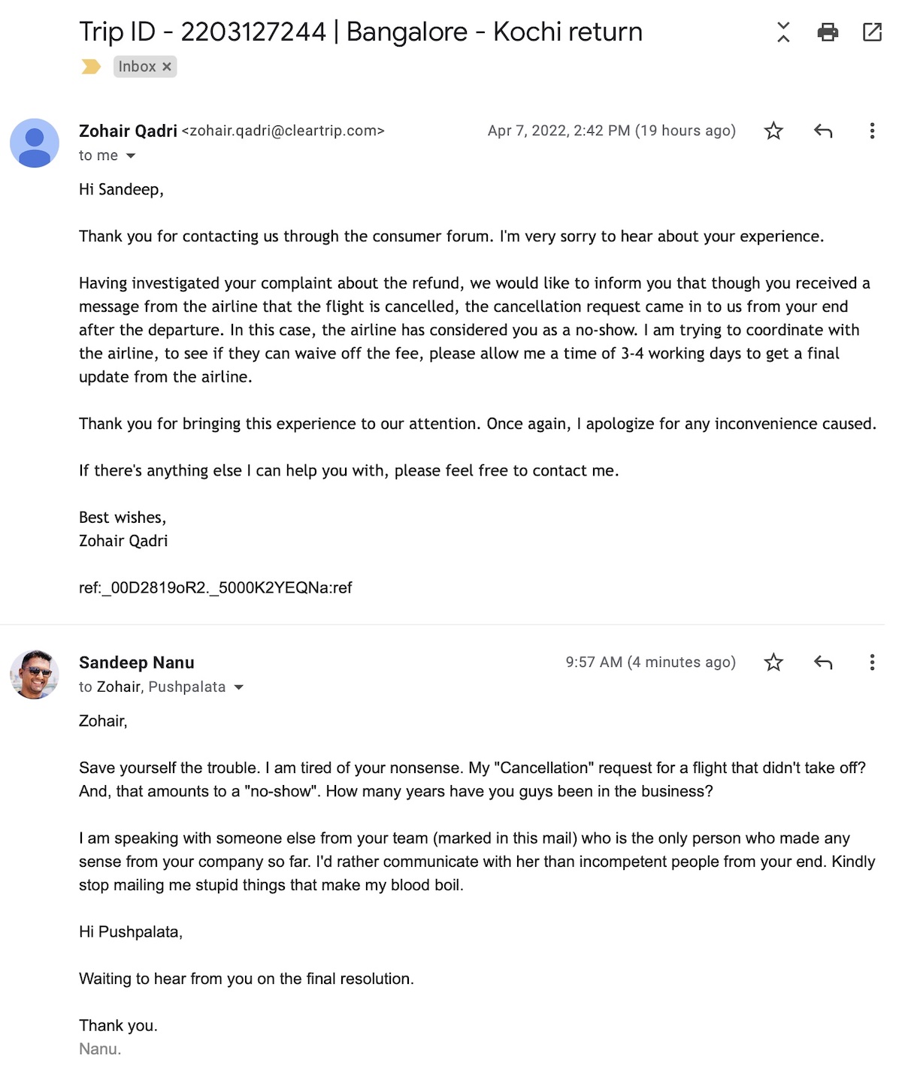Click Sandeep Nanu's profile photo
This screenshot has height=1084, width=902.
(35, 675)
